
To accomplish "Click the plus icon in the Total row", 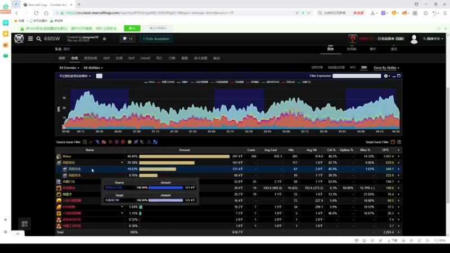I will pyautogui.click(x=398, y=232).
